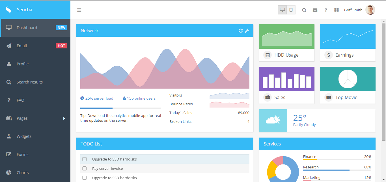Viewport: 386px width, 182px height.
Task: Click the Charts pie icon in sidebar
Action: (9, 172)
